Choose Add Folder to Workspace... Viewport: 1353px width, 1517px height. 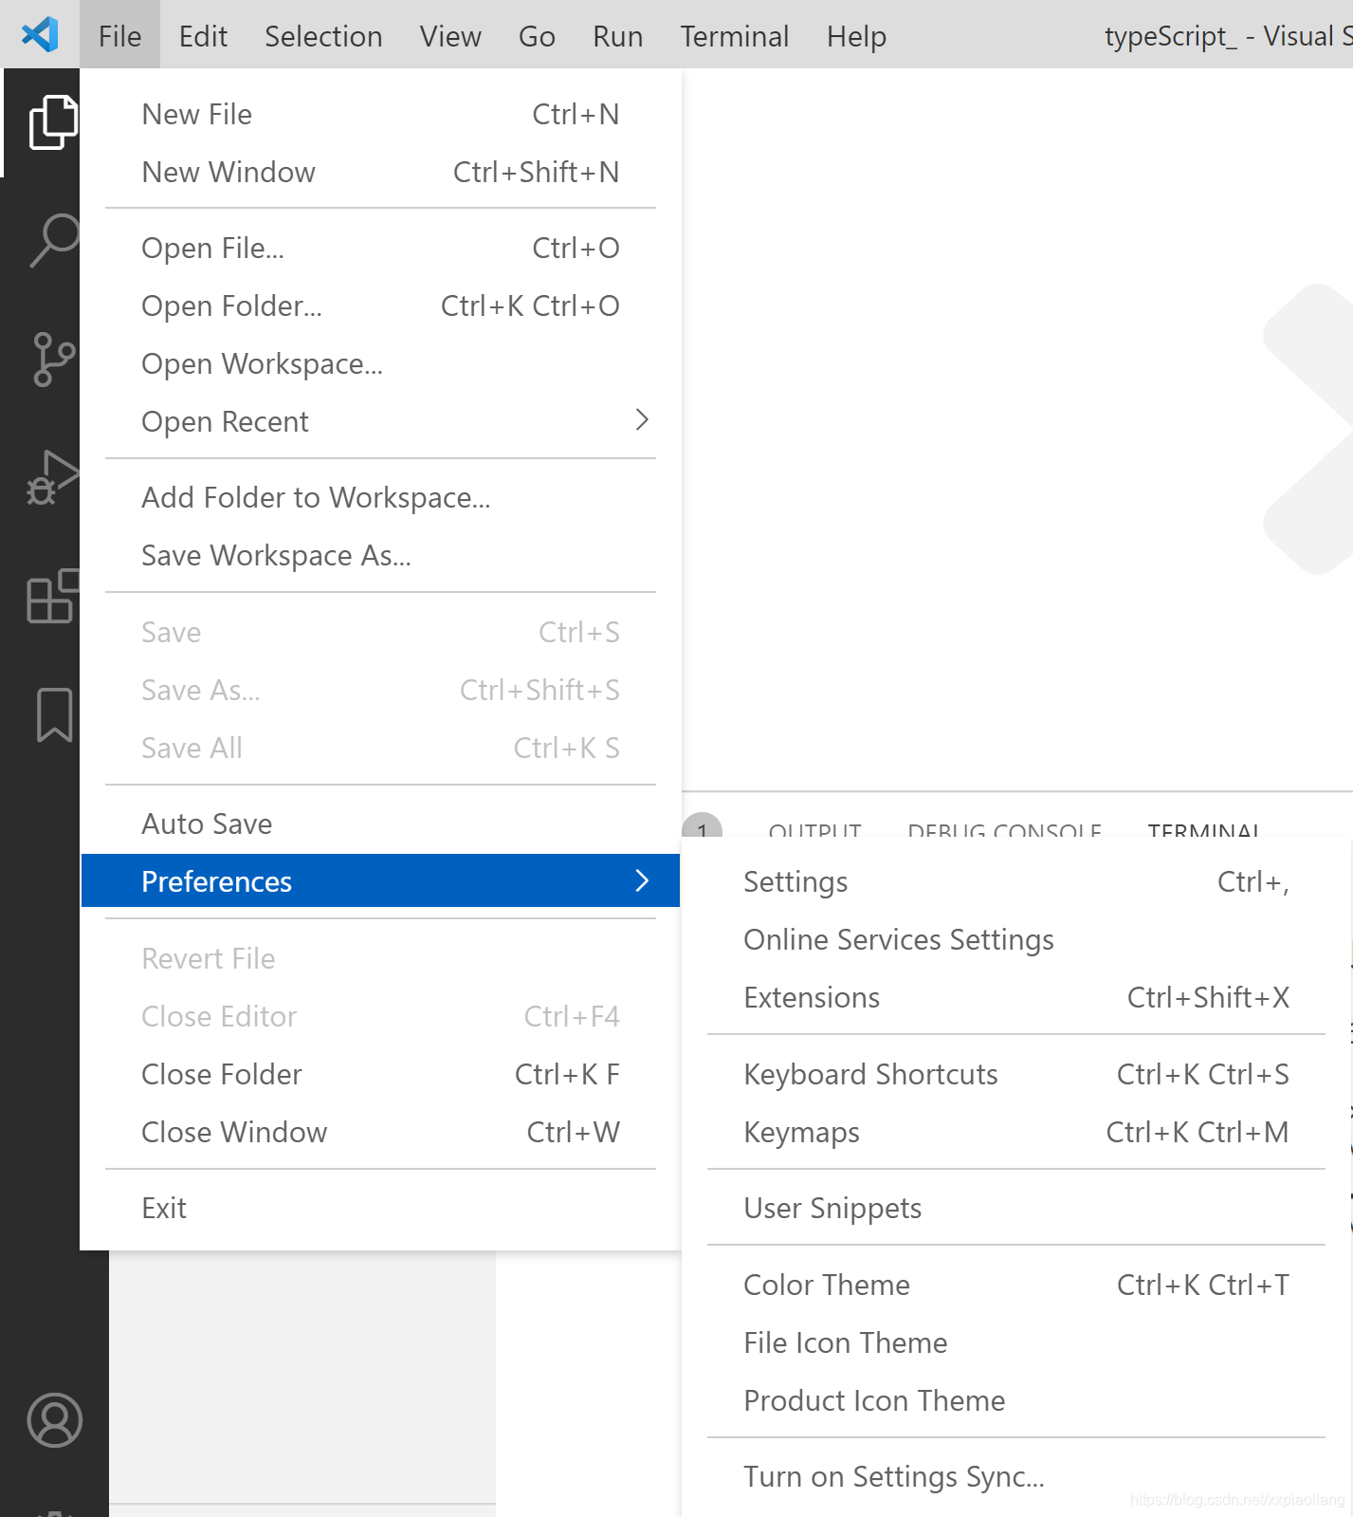(x=380, y=497)
